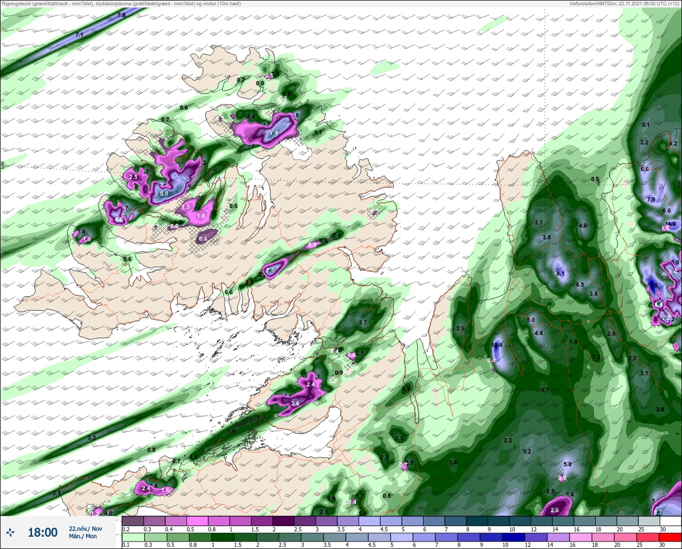The image size is (682, 549).
Task: Select the bright pink 0.5 swatch in top legend
Action: 197,521
